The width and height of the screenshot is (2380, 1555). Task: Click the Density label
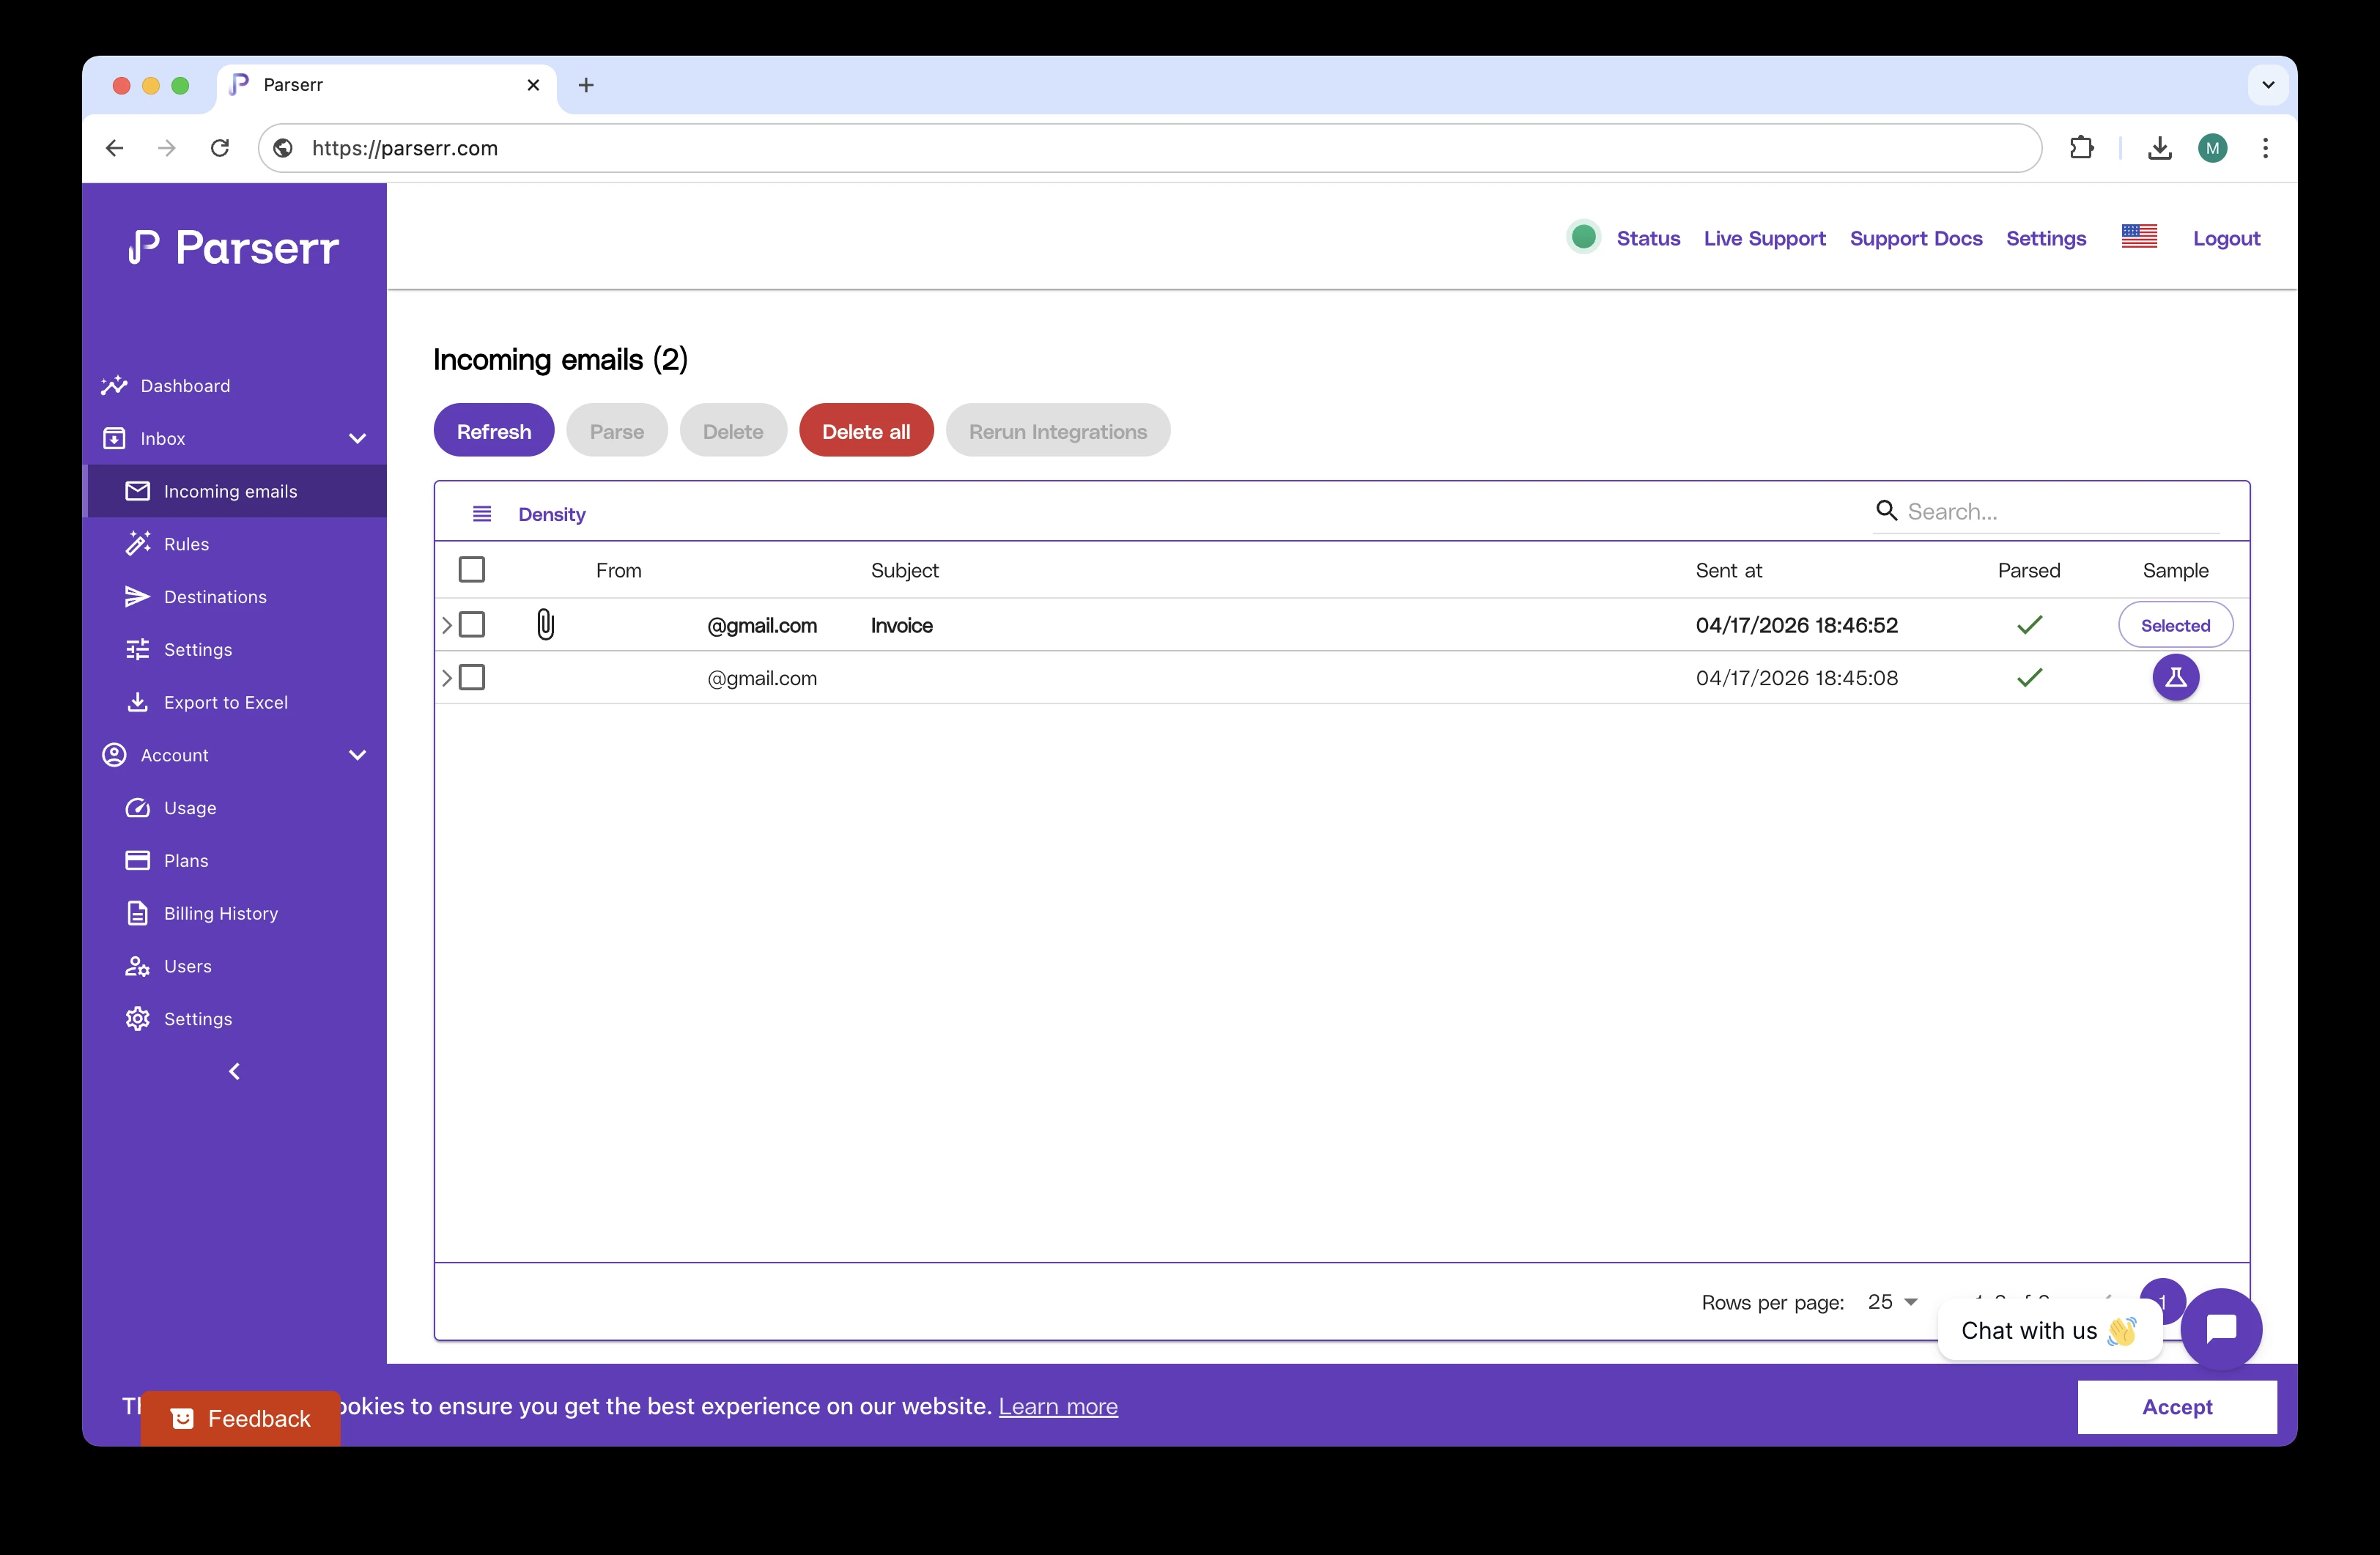[x=552, y=514]
